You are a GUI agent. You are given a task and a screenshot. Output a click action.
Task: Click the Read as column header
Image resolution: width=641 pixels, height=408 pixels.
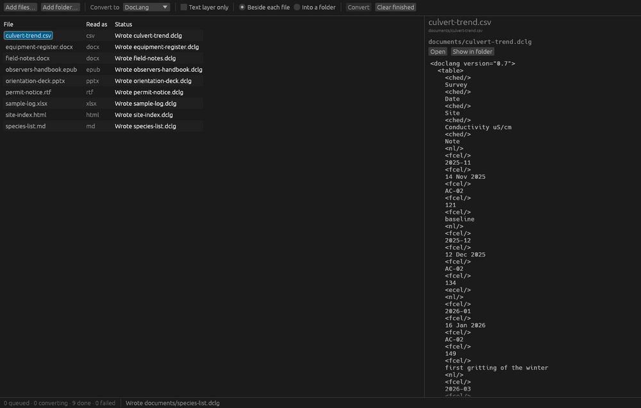coord(97,24)
